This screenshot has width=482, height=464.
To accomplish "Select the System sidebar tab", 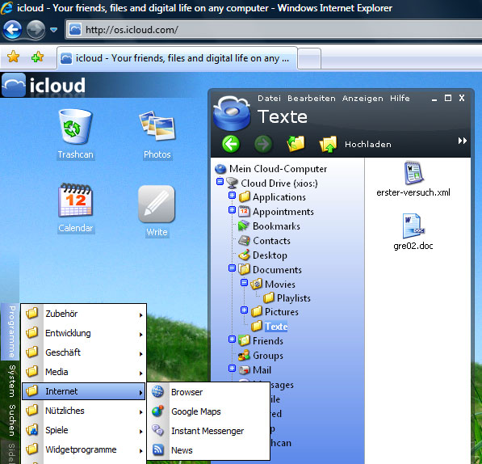I will click(x=10, y=381).
